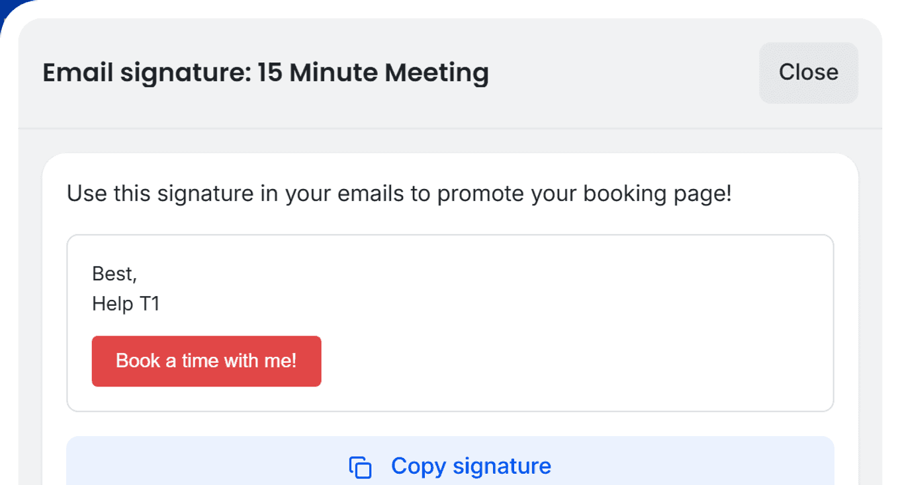Click the dark blue corner shape top-left
900x485 pixels.
[x=5, y=7]
